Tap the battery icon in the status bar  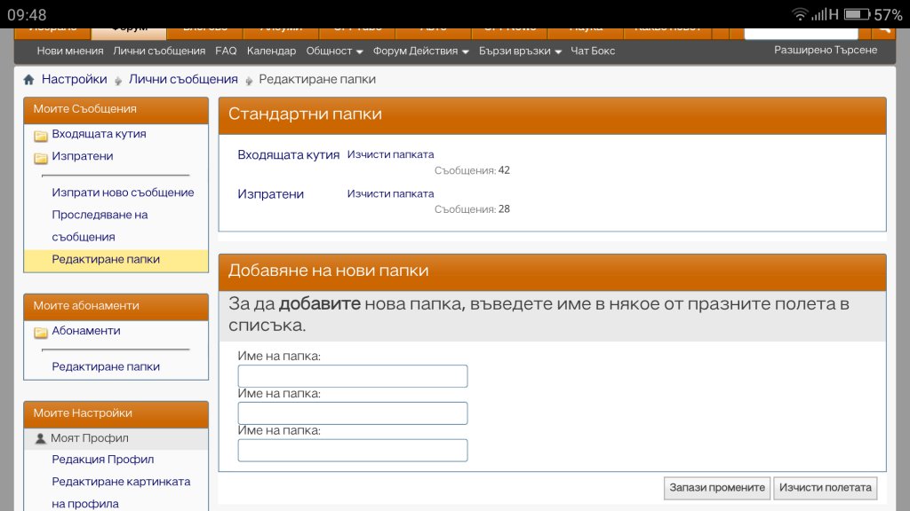tap(857, 14)
